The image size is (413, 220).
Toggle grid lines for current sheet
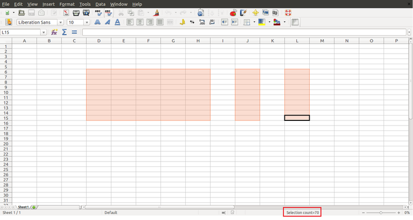[295, 22]
